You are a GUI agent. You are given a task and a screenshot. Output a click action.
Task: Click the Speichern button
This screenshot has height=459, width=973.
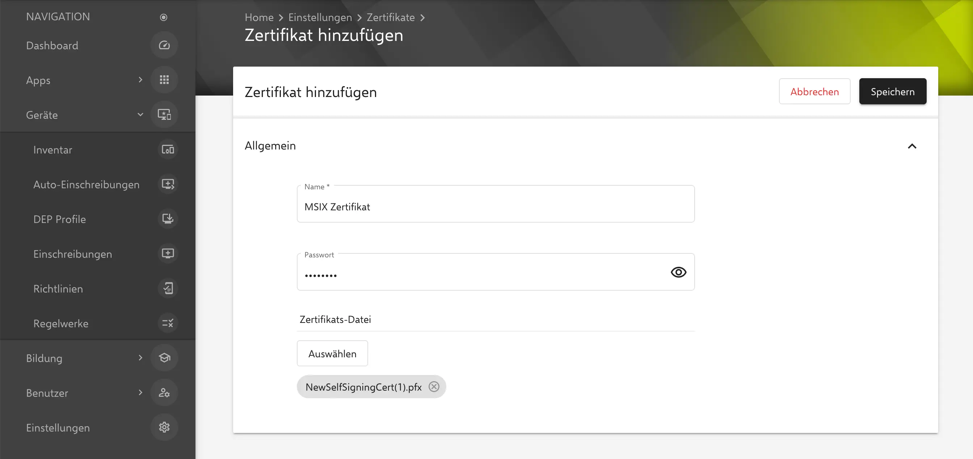pyautogui.click(x=893, y=92)
